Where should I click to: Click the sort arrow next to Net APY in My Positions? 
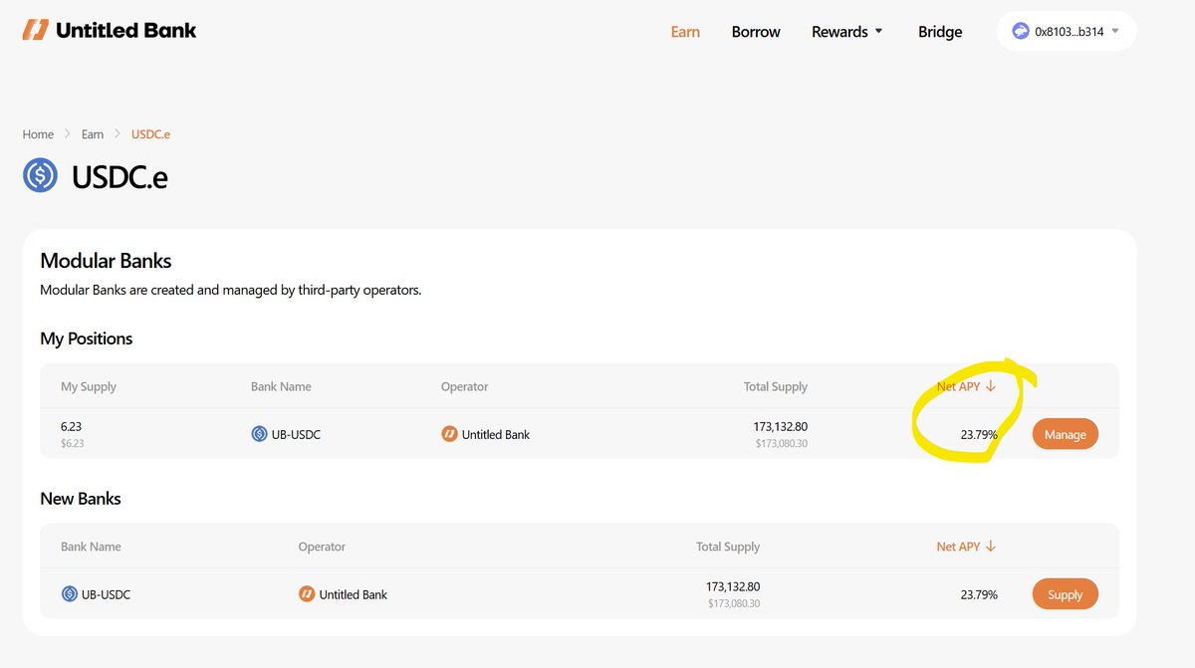(x=991, y=386)
